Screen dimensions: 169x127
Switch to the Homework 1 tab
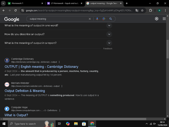tap(25, 3)
